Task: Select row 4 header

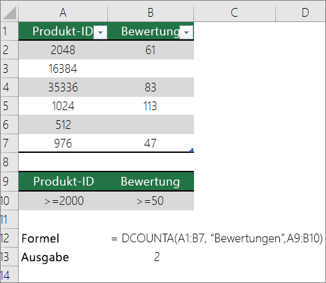Action: click(9, 87)
